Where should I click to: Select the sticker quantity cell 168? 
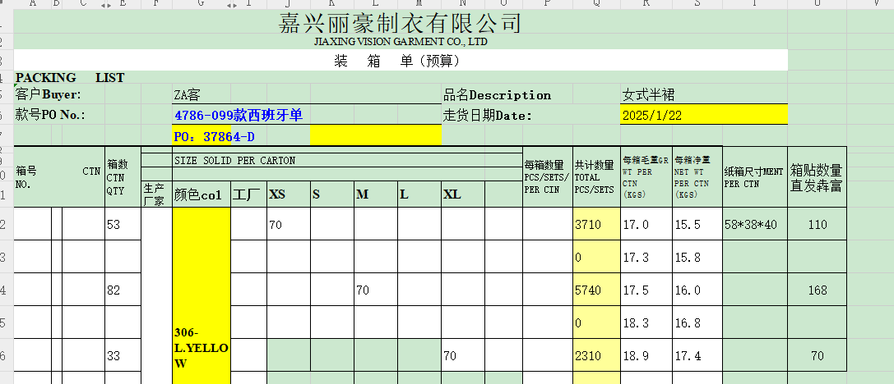click(x=817, y=290)
